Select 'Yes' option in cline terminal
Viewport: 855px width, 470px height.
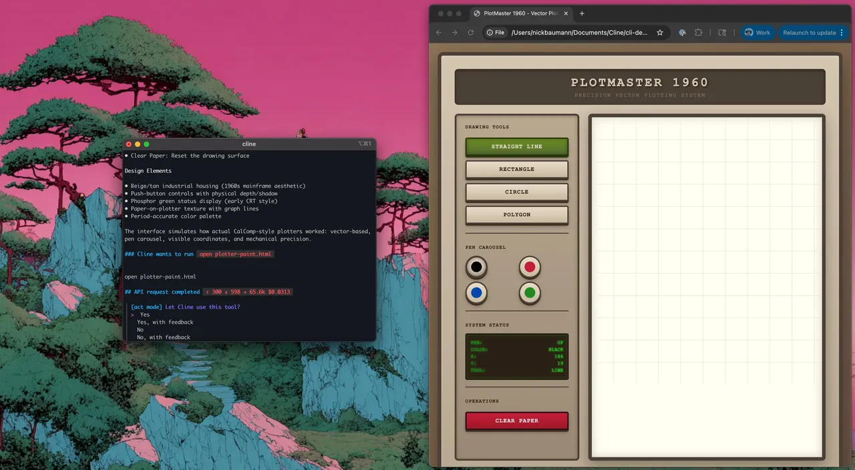(x=145, y=314)
